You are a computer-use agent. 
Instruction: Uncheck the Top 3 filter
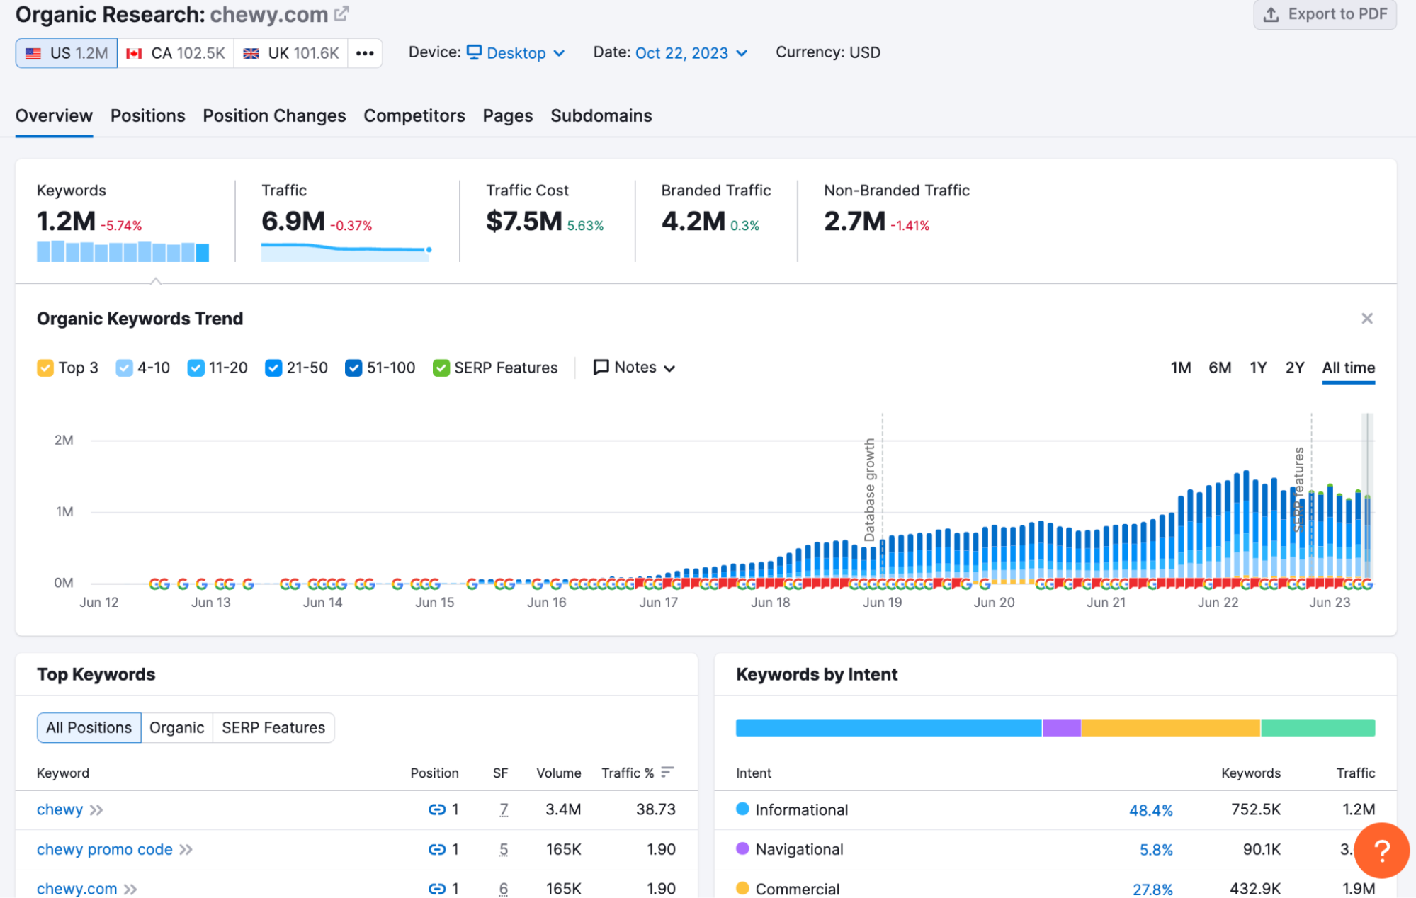tap(45, 368)
